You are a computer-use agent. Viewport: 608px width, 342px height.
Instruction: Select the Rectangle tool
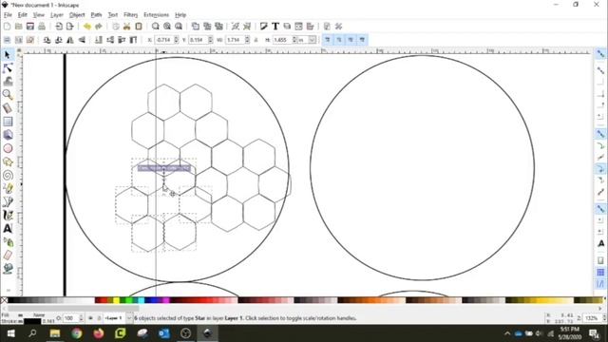pos(8,122)
